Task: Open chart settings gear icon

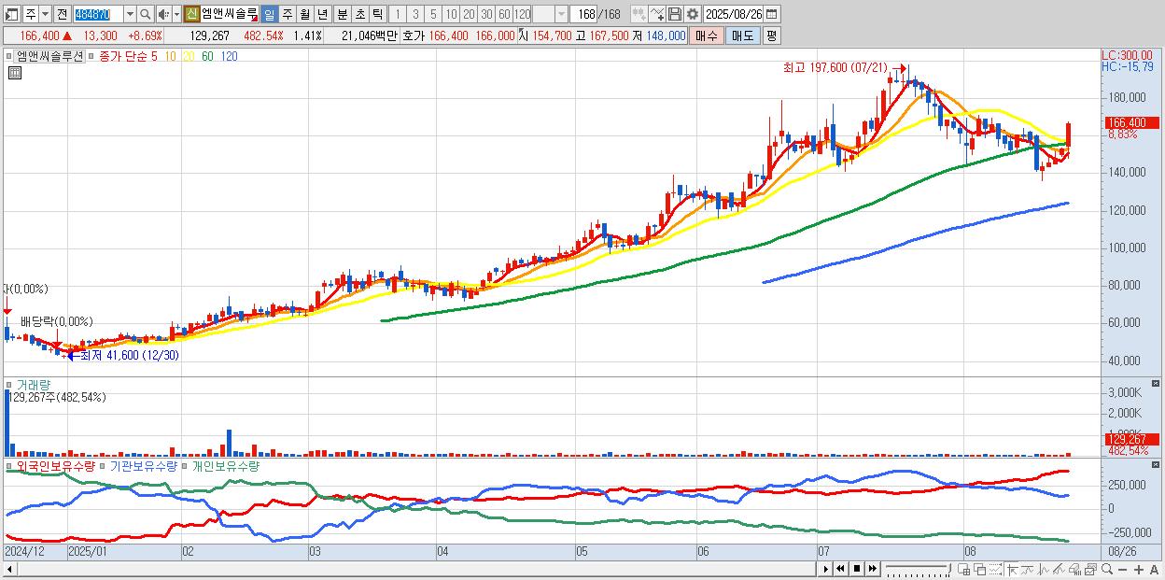Action: (692, 14)
